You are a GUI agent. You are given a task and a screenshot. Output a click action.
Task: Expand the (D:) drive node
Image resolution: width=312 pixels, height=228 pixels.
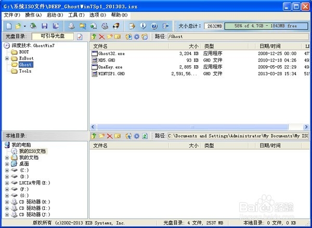[7, 177]
